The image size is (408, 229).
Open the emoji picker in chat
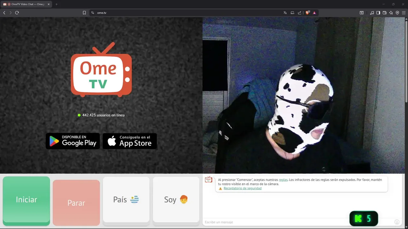[x=397, y=222]
